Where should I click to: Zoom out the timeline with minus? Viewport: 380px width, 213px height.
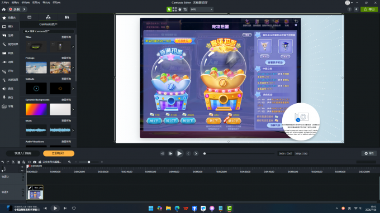[76, 162]
